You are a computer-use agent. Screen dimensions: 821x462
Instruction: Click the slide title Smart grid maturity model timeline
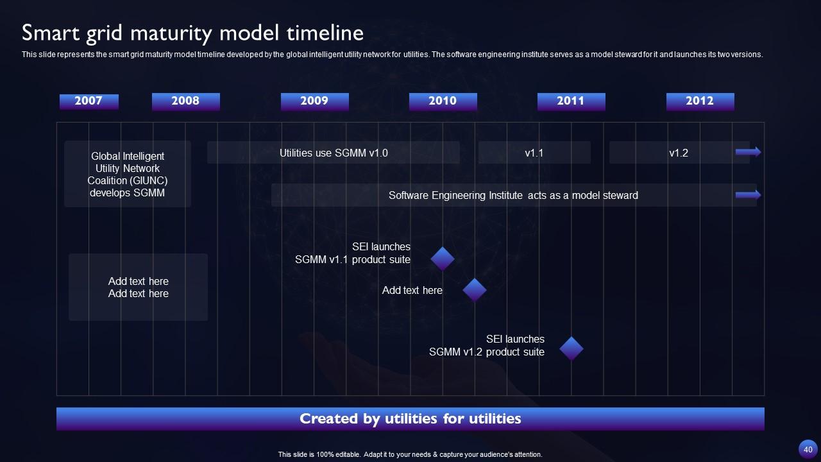click(x=192, y=32)
